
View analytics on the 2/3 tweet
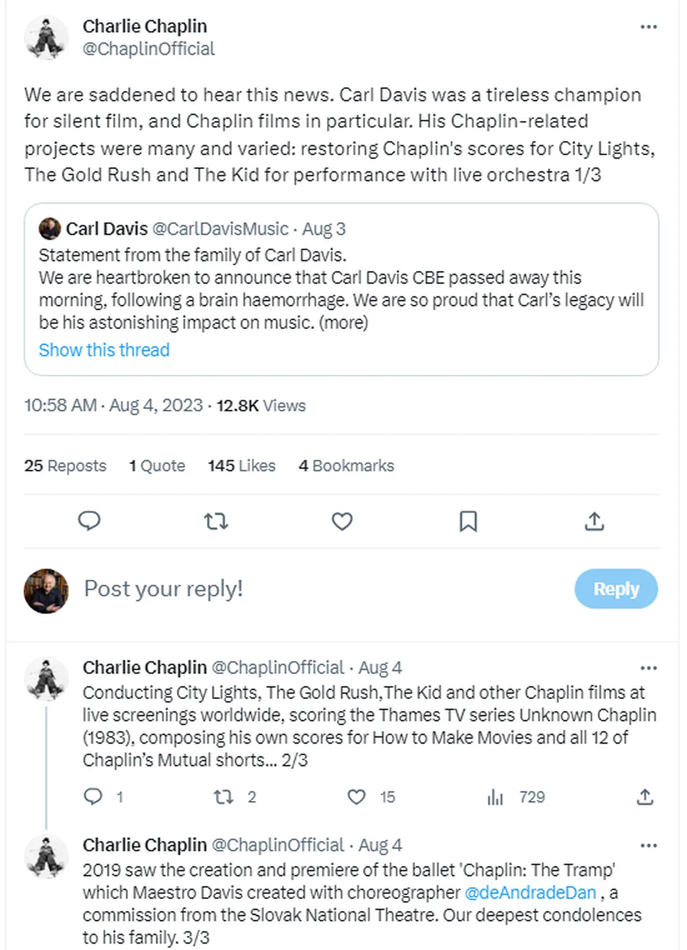pyautogui.click(x=496, y=796)
